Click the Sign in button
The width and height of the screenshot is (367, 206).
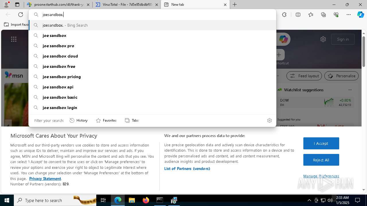tap(343, 39)
